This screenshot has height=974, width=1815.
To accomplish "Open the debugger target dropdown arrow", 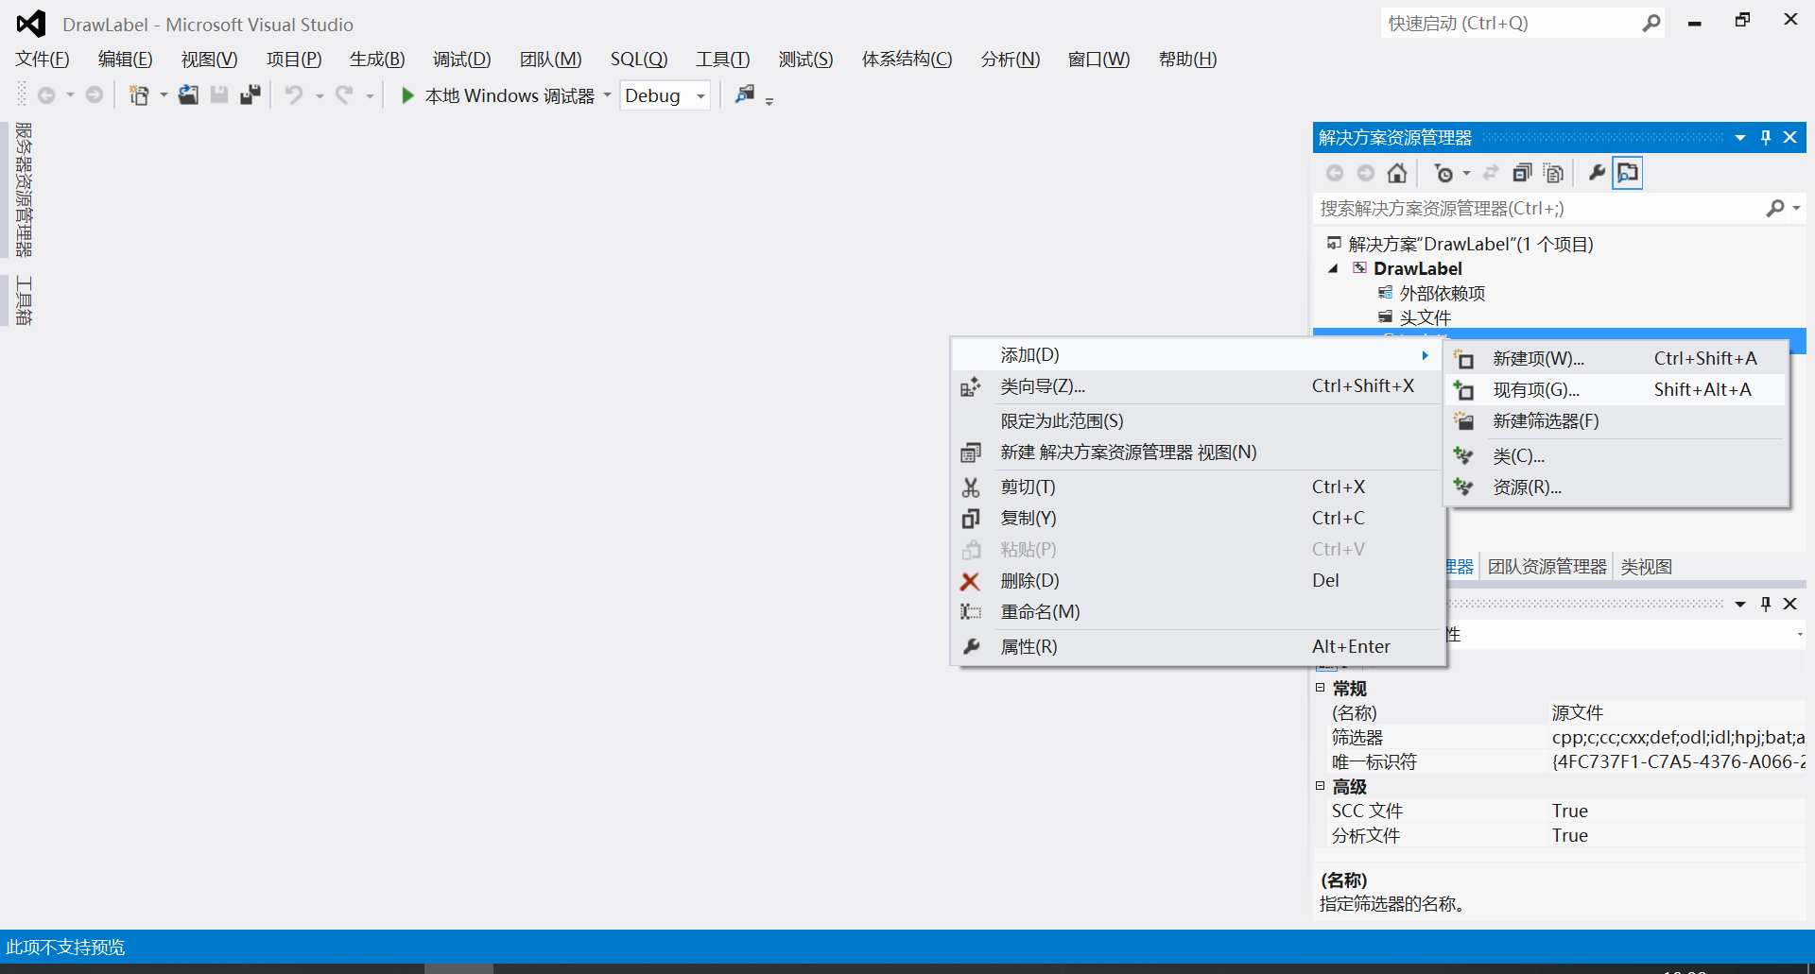I will (x=607, y=95).
